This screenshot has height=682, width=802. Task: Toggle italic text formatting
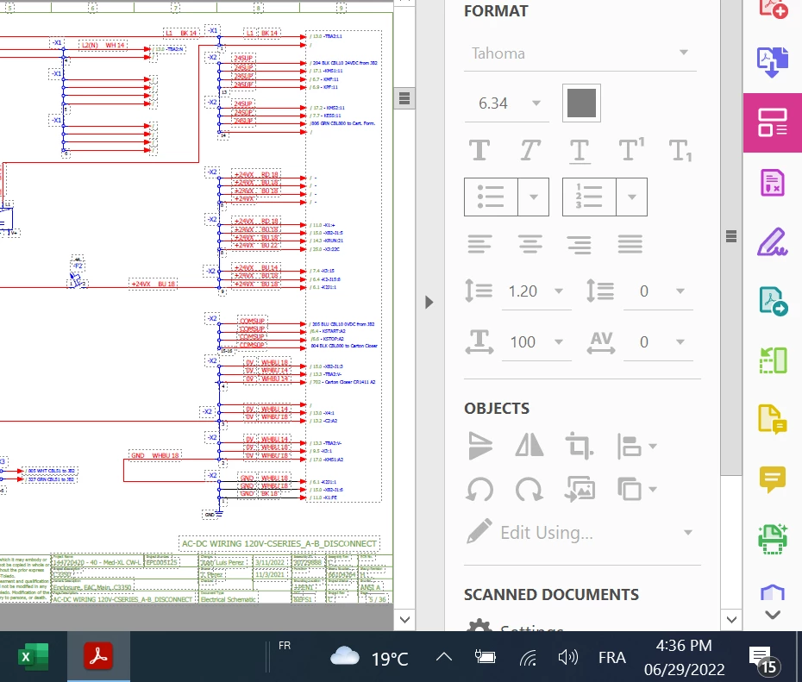pyautogui.click(x=529, y=150)
